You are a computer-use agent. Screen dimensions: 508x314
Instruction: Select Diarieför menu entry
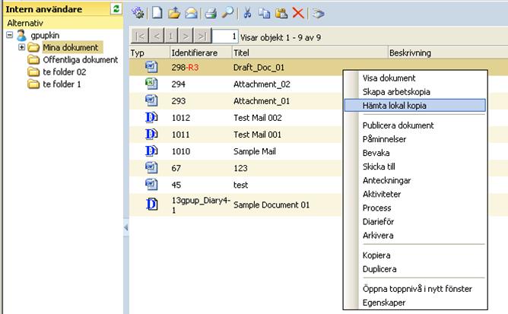tap(378, 222)
